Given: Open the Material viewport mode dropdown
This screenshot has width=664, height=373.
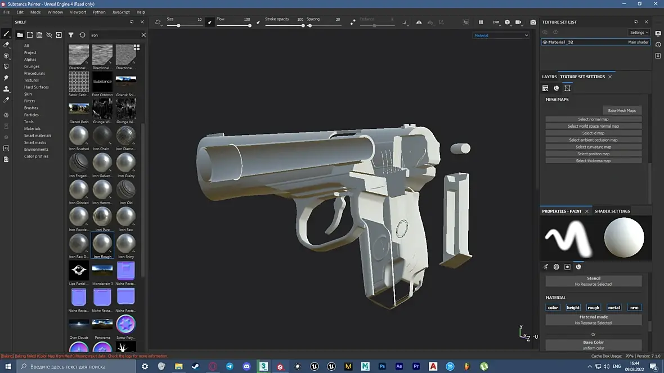Looking at the screenshot, I should (x=501, y=35).
